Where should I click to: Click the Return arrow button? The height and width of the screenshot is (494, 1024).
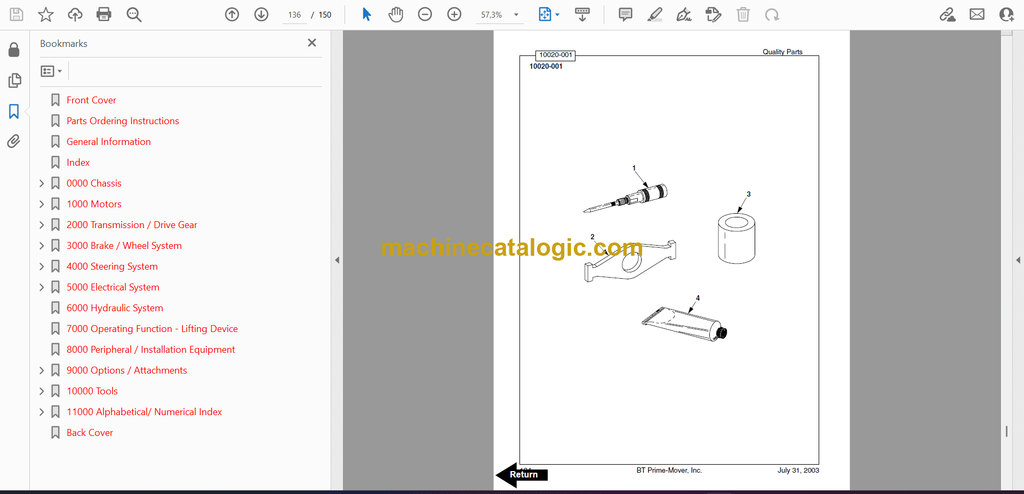tap(522, 474)
